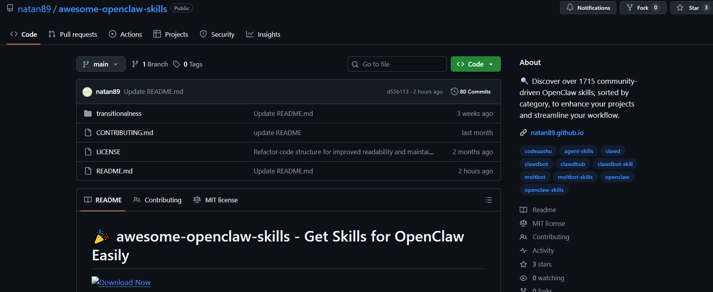Open the 'update README' commit for CONTRIBUTING.md
This screenshot has width=713, height=292.
(x=277, y=133)
